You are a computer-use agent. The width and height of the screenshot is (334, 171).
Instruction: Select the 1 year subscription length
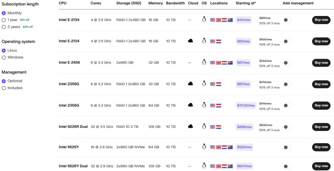(4, 20)
